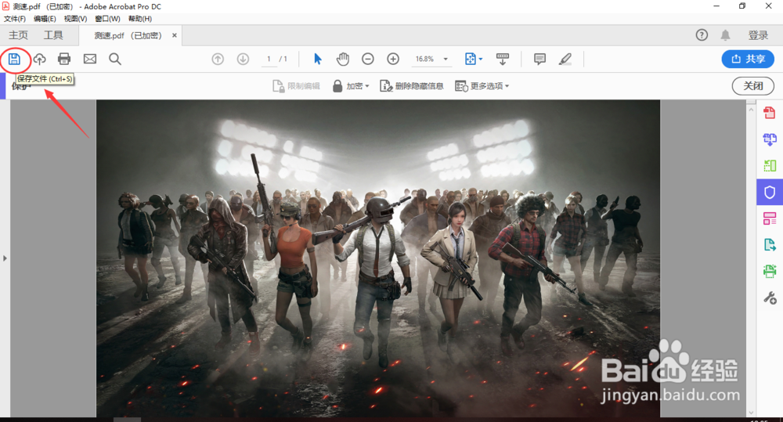Open the green print production sidebar tool

(770, 271)
